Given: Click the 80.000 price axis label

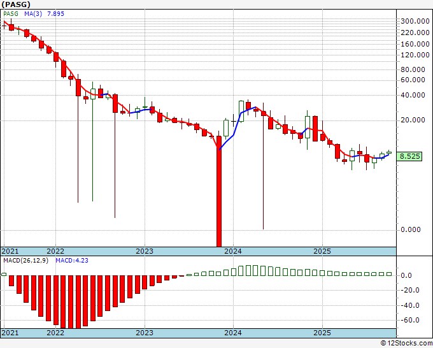Looking at the screenshot, I should pos(413,69).
